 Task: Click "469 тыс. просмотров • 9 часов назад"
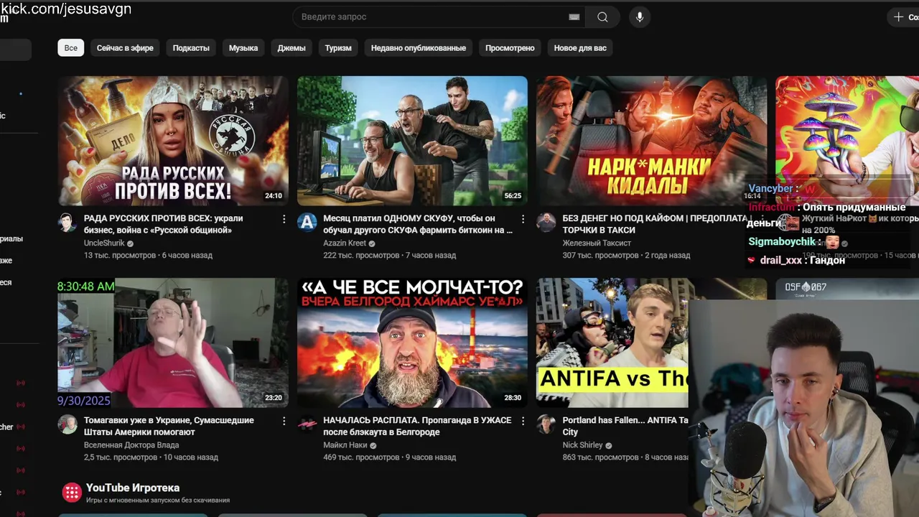coord(389,457)
